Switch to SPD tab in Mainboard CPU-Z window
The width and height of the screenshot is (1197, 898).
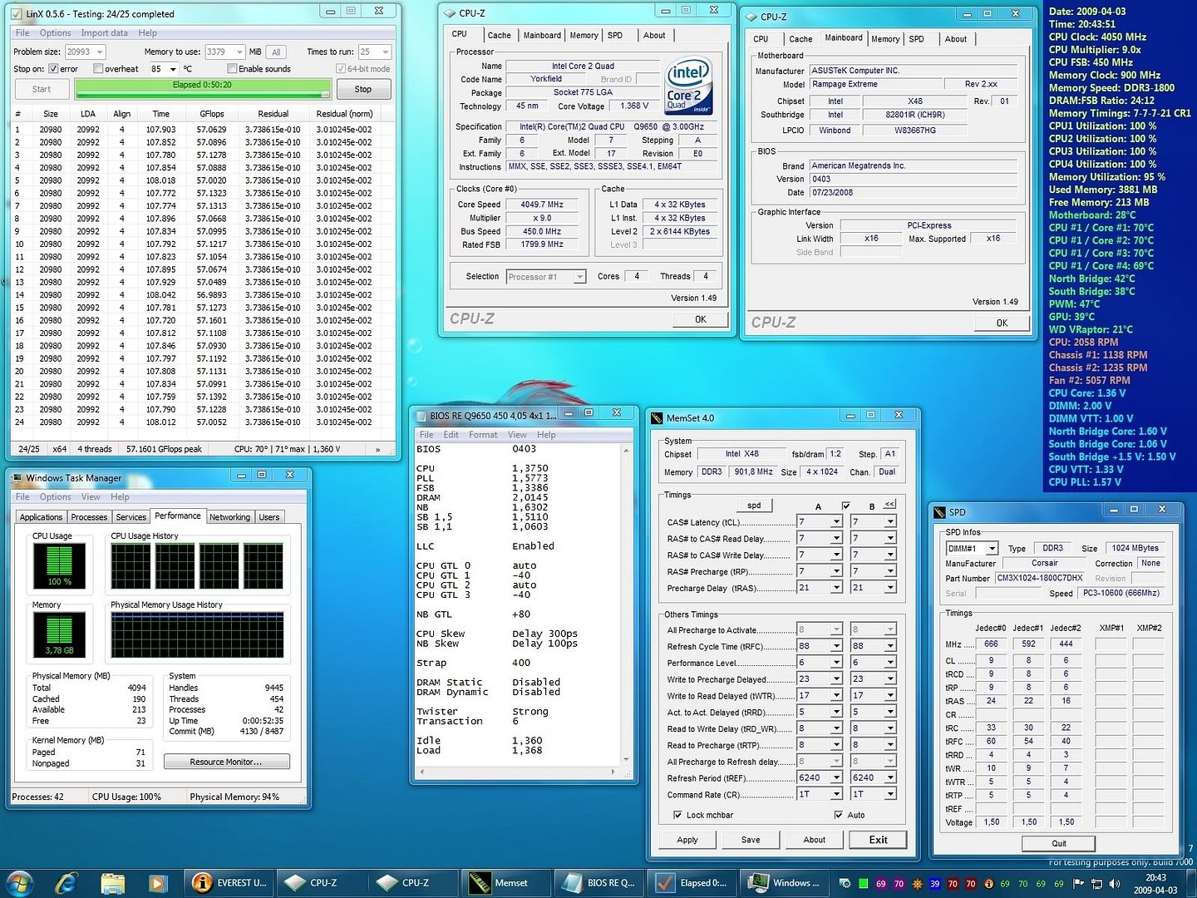[916, 39]
